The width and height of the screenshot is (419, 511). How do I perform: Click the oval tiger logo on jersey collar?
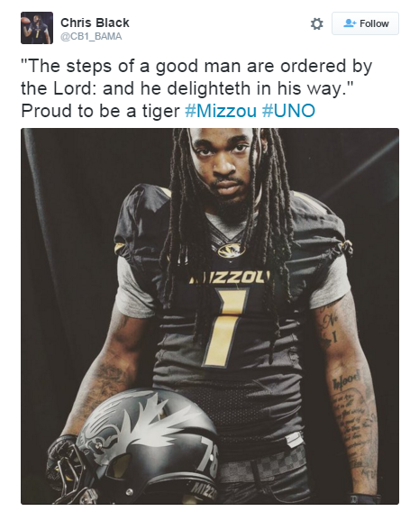[x=231, y=251]
